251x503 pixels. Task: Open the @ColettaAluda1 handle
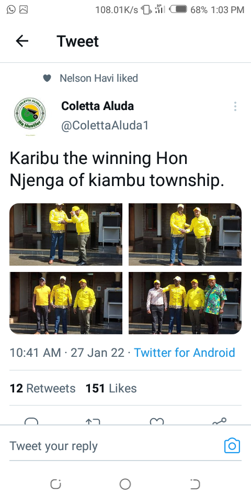(105, 125)
